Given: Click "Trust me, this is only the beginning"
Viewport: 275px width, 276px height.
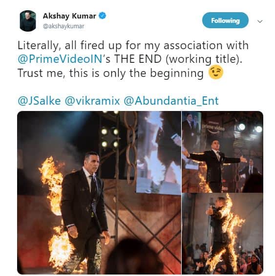Looking at the screenshot, I should (110, 73).
